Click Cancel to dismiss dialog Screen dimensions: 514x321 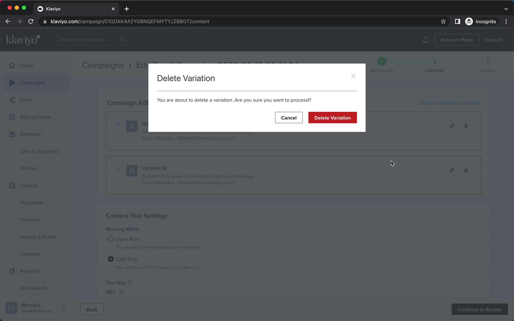tap(289, 118)
